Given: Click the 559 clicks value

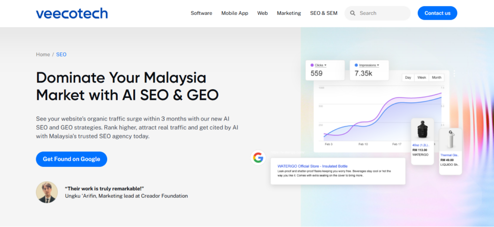Looking at the screenshot, I should 316,74.
